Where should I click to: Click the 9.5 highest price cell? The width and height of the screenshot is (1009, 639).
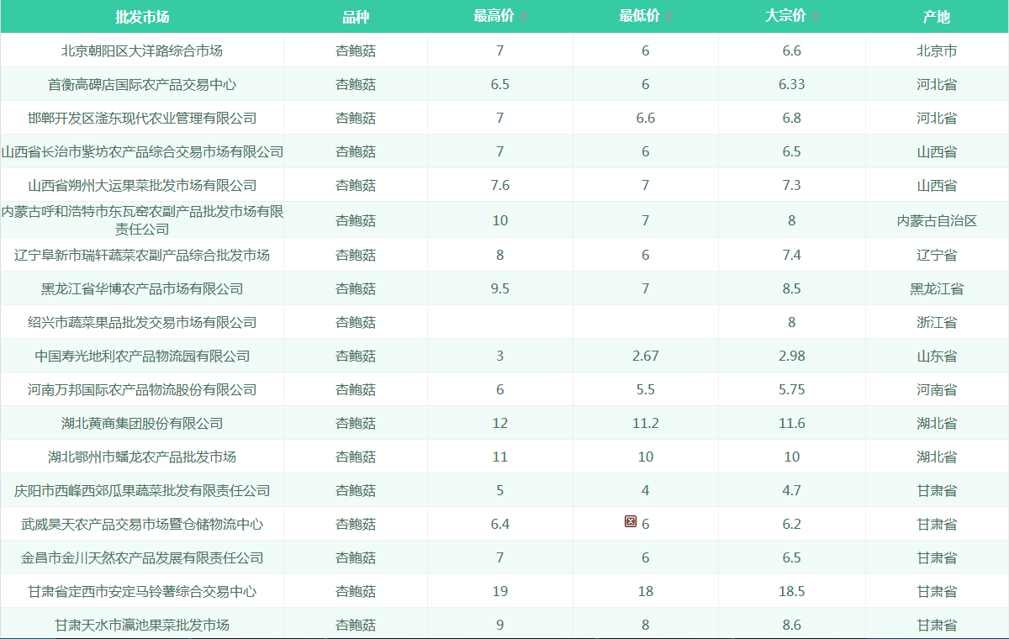pyautogui.click(x=499, y=288)
